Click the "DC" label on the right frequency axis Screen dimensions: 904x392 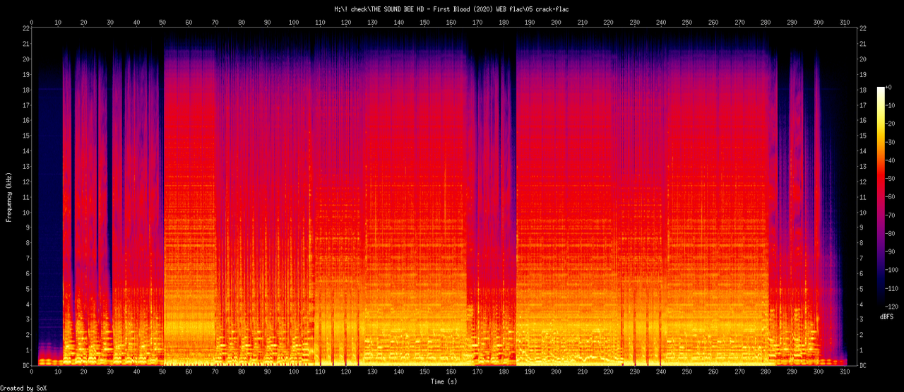pyautogui.click(x=864, y=365)
